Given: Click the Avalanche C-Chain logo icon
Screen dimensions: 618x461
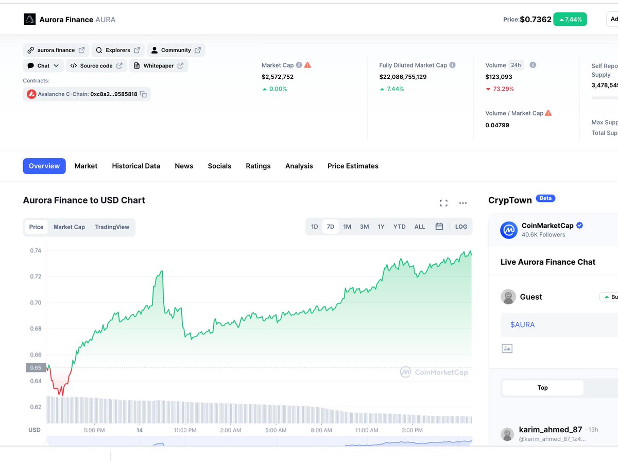Looking at the screenshot, I should pyautogui.click(x=31, y=94).
